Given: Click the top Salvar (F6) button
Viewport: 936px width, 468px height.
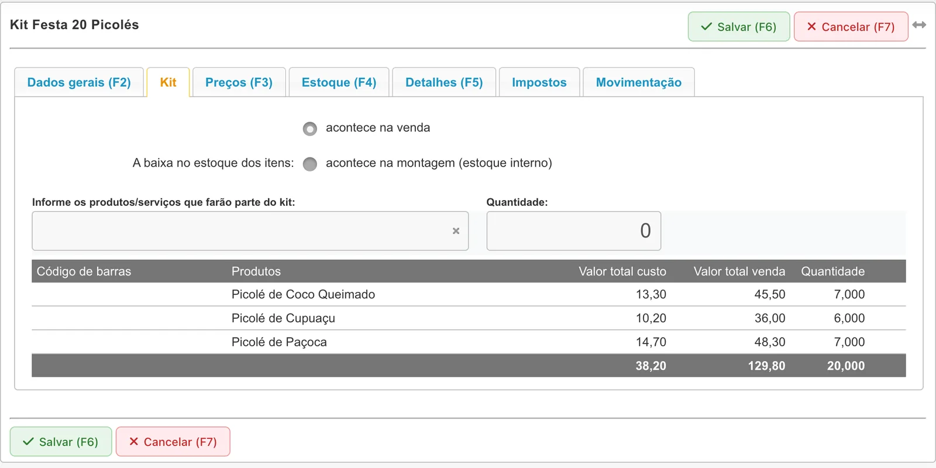Looking at the screenshot, I should [739, 27].
